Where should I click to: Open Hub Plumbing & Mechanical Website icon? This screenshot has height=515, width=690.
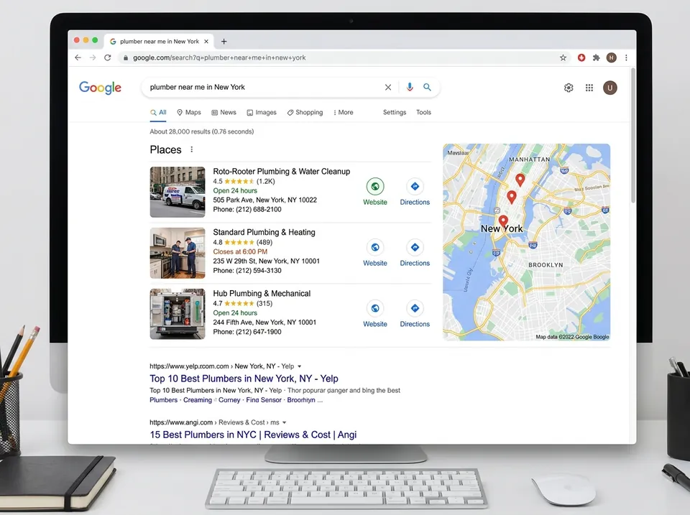[375, 308]
